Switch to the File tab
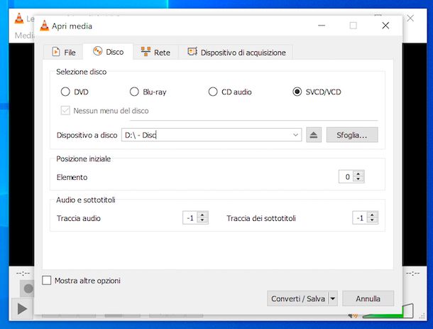 click(63, 52)
